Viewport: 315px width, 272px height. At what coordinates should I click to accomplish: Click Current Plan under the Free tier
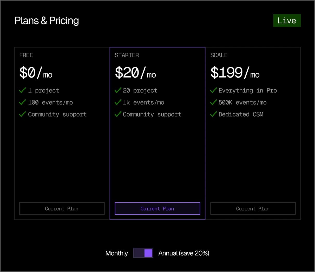pyautogui.click(x=62, y=208)
